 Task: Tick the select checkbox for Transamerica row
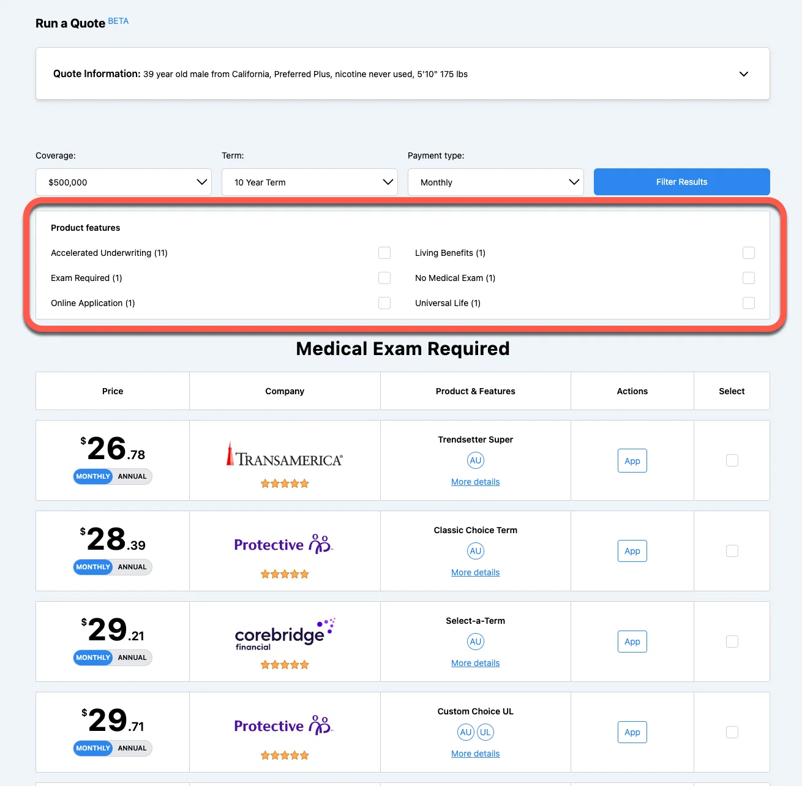click(732, 460)
